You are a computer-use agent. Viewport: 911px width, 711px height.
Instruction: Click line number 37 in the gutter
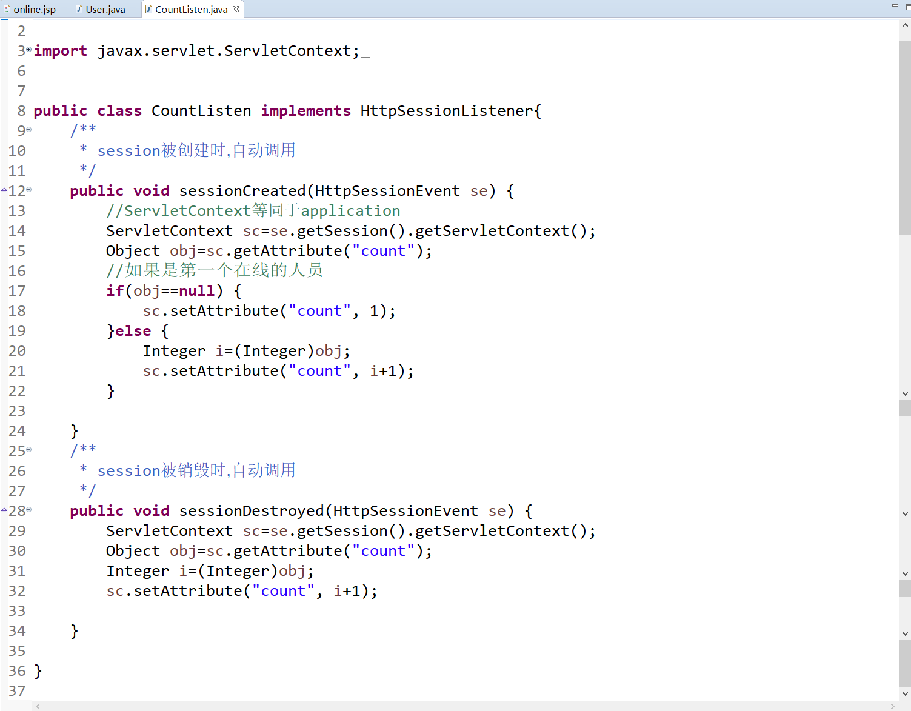(x=17, y=691)
